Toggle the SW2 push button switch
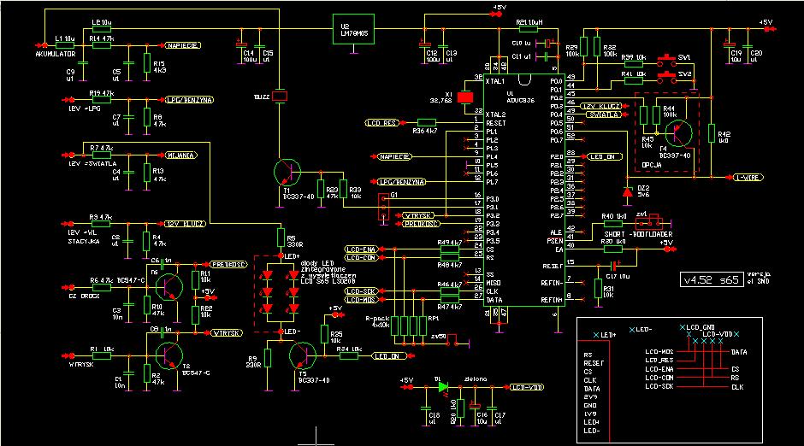The height and width of the screenshot is (446, 804). point(667,76)
